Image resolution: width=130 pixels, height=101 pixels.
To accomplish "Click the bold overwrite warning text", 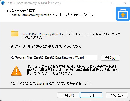I will (x=72, y=70).
